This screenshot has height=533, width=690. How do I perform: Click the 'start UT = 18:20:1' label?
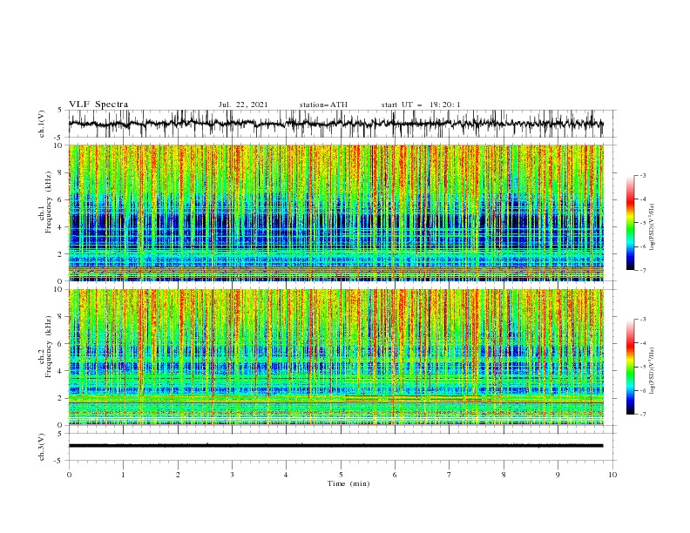tap(421, 105)
